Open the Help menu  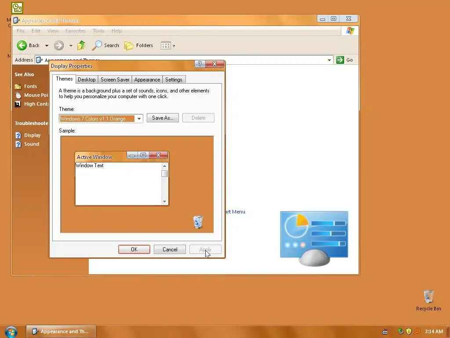coord(116,31)
